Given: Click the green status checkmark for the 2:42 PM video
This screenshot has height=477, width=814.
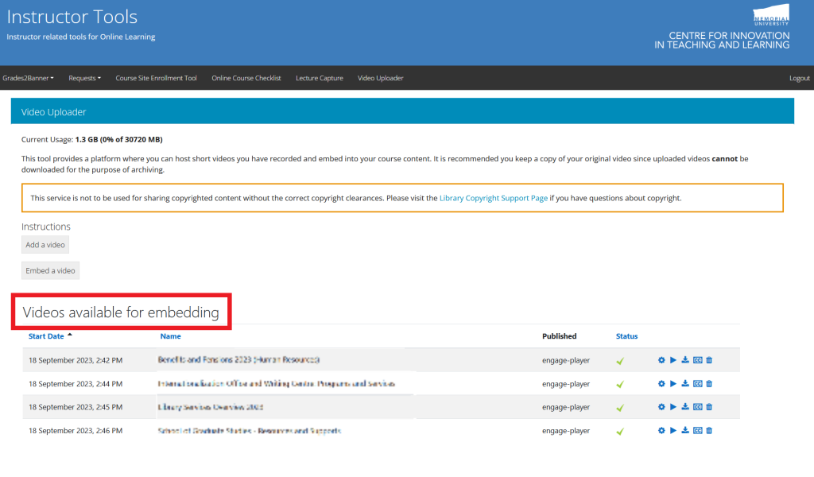Looking at the screenshot, I should (620, 361).
